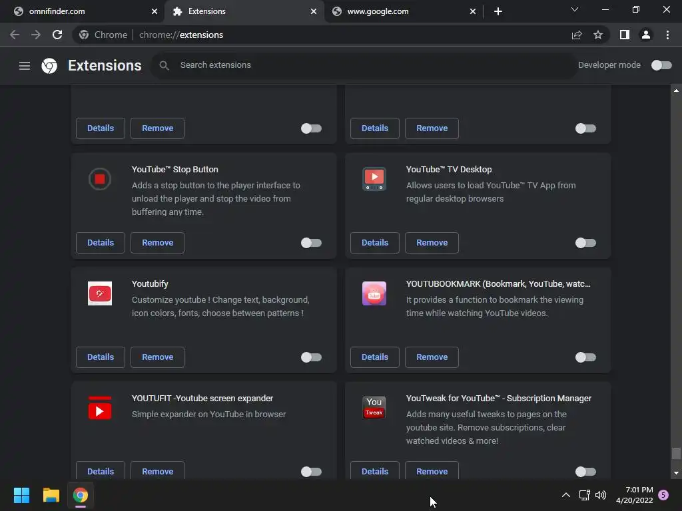Enable the YOUTUFIT screen expander extension
This screenshot has width=682, height=511.
(312, 472)
